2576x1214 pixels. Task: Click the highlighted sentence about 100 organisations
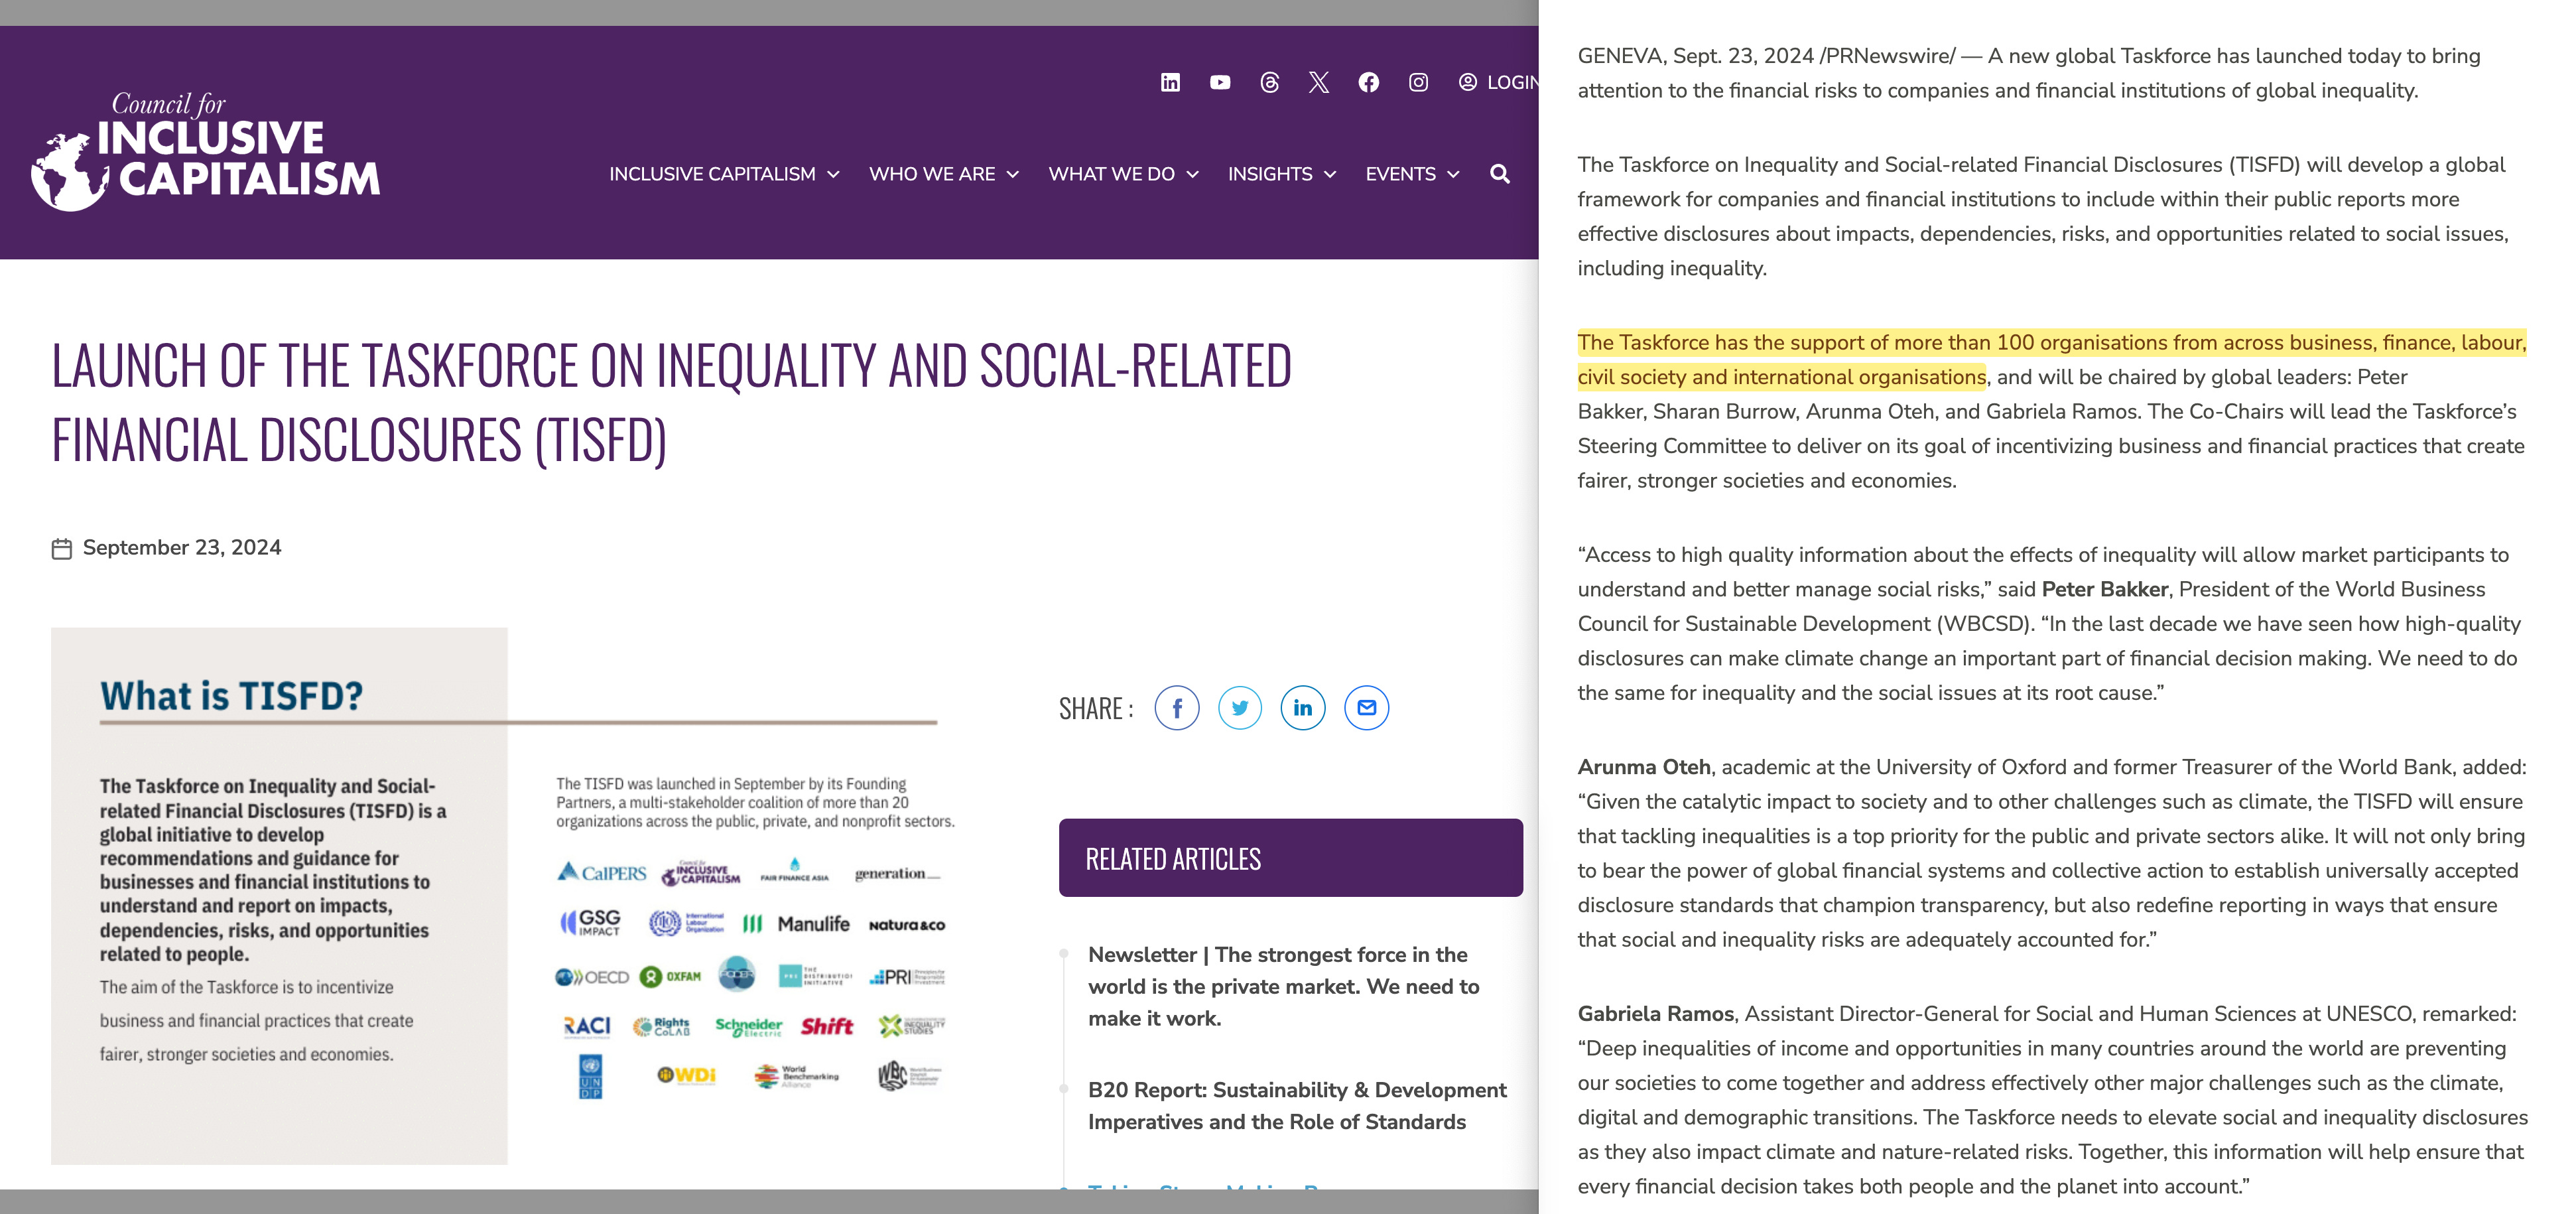2051,360
